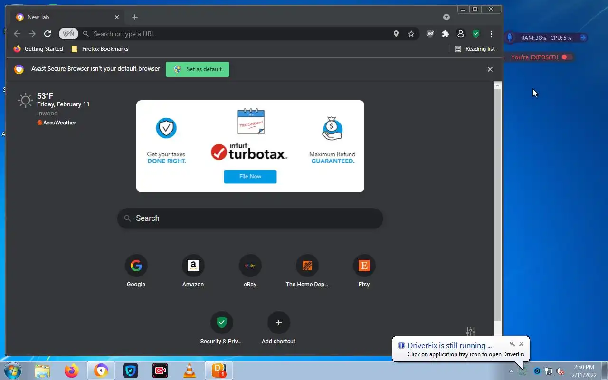
Task: Click the Set as default button
Action: [198, 69]
